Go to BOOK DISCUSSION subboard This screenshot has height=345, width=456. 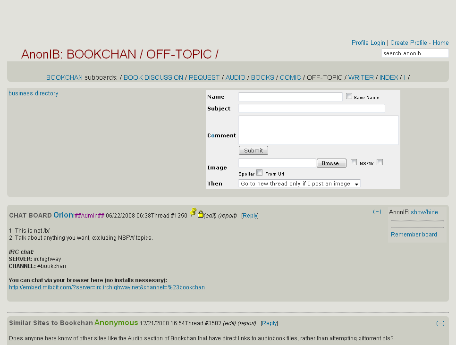(153, 77)
